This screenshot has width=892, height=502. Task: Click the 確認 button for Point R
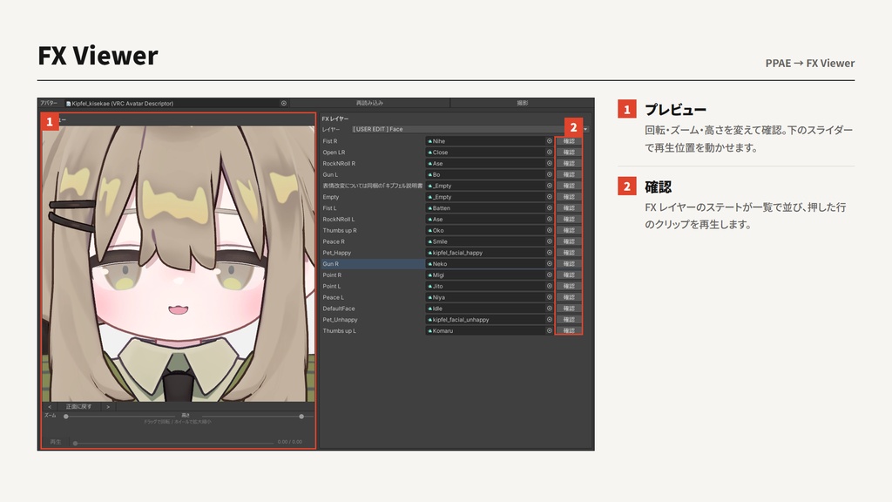point(569,275)
